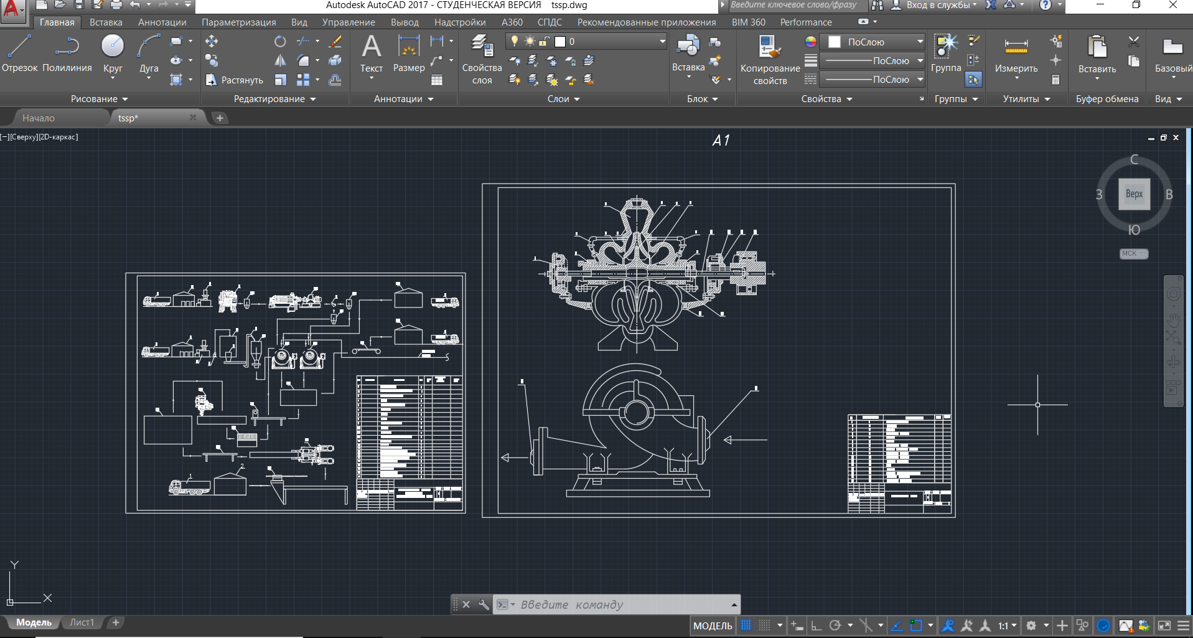Click the Scale tool icon
This screenshot has height=638, width=1193.
point(280,80)
